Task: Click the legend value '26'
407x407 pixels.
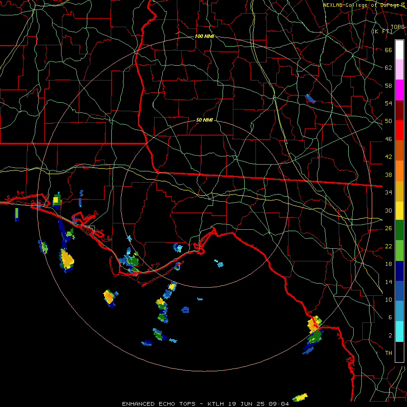Action: pos(388,228)
